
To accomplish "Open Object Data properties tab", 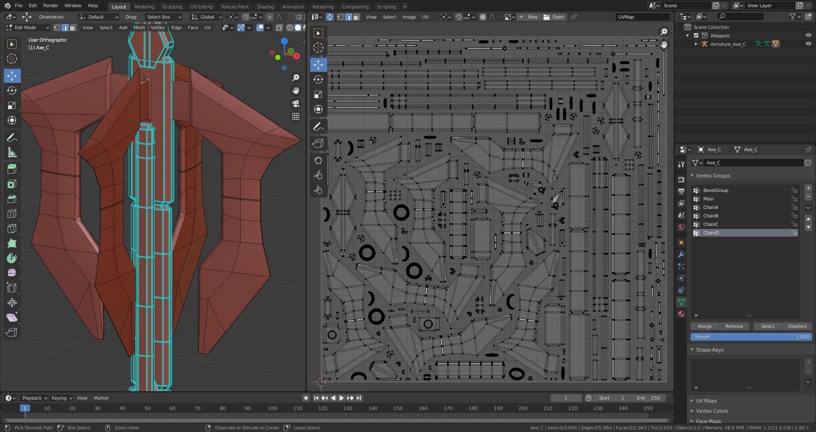I will click(681, 302).
